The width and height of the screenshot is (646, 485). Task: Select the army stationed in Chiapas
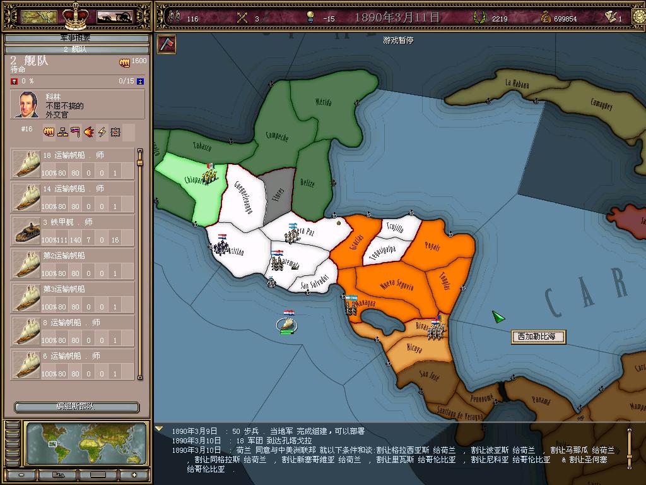(210, 176)
